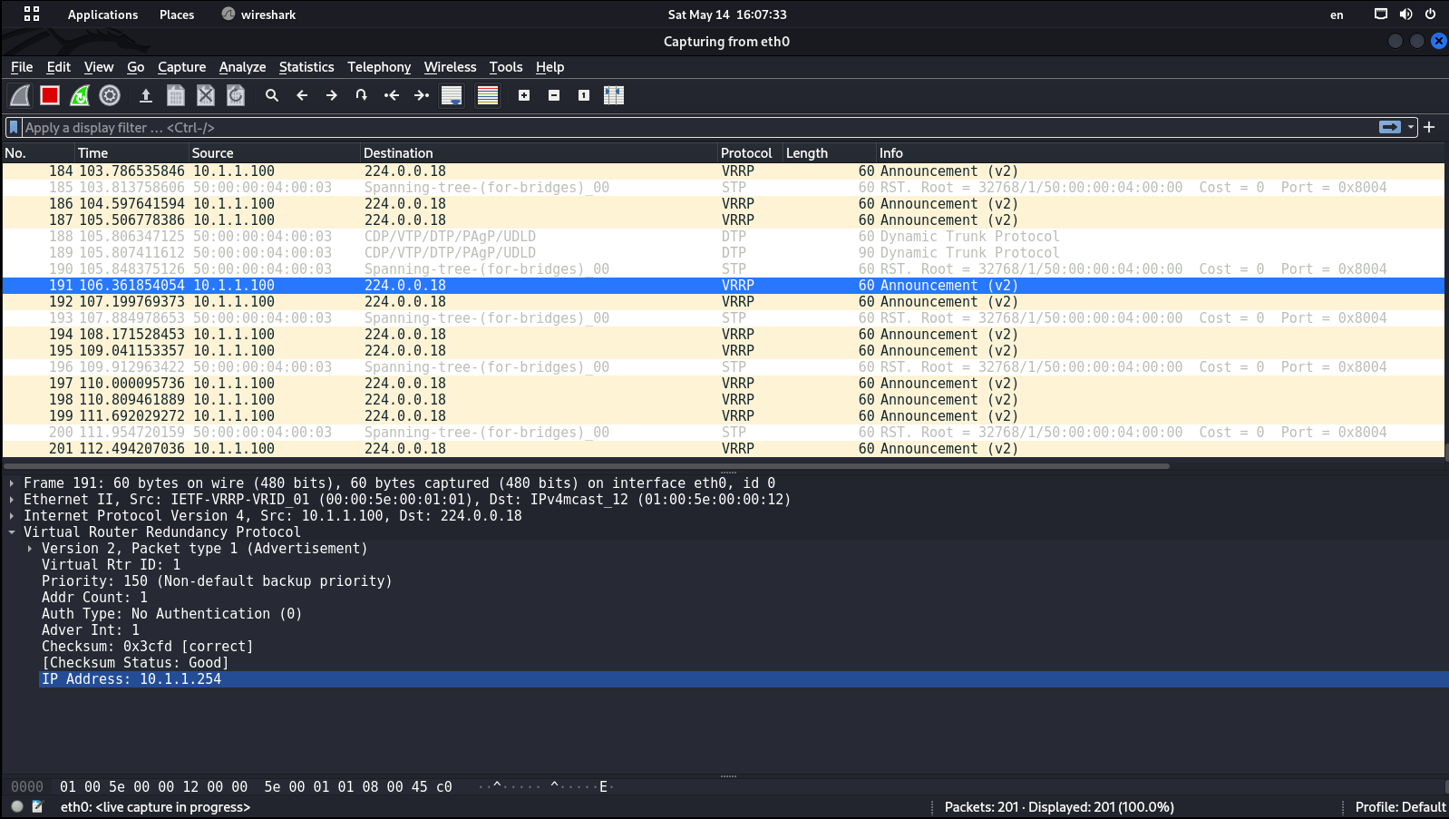Open the display filter history dropdown
1449x819 pixels.
[1411, 128]
